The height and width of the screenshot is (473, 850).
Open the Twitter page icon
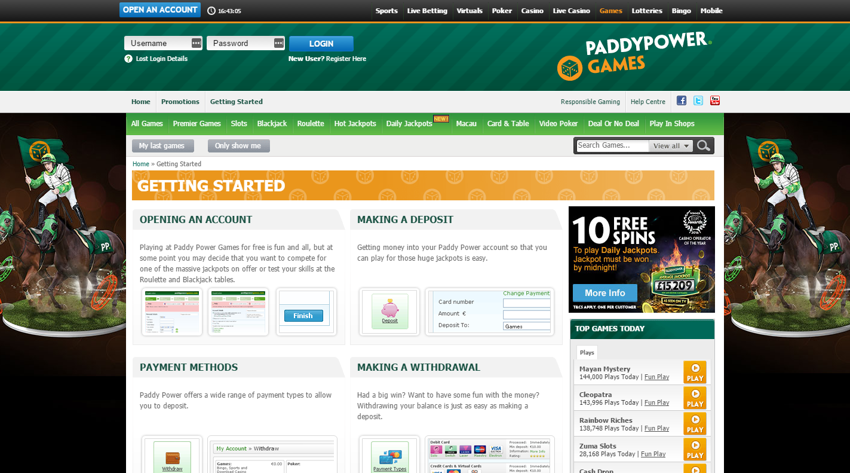(698, 100)
